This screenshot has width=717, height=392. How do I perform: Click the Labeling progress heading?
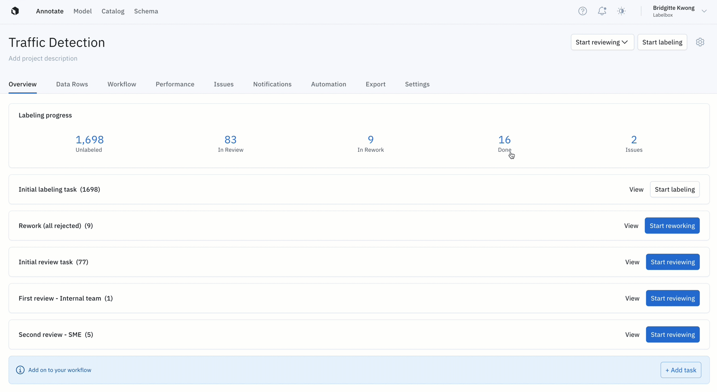(x=45, y=115)
